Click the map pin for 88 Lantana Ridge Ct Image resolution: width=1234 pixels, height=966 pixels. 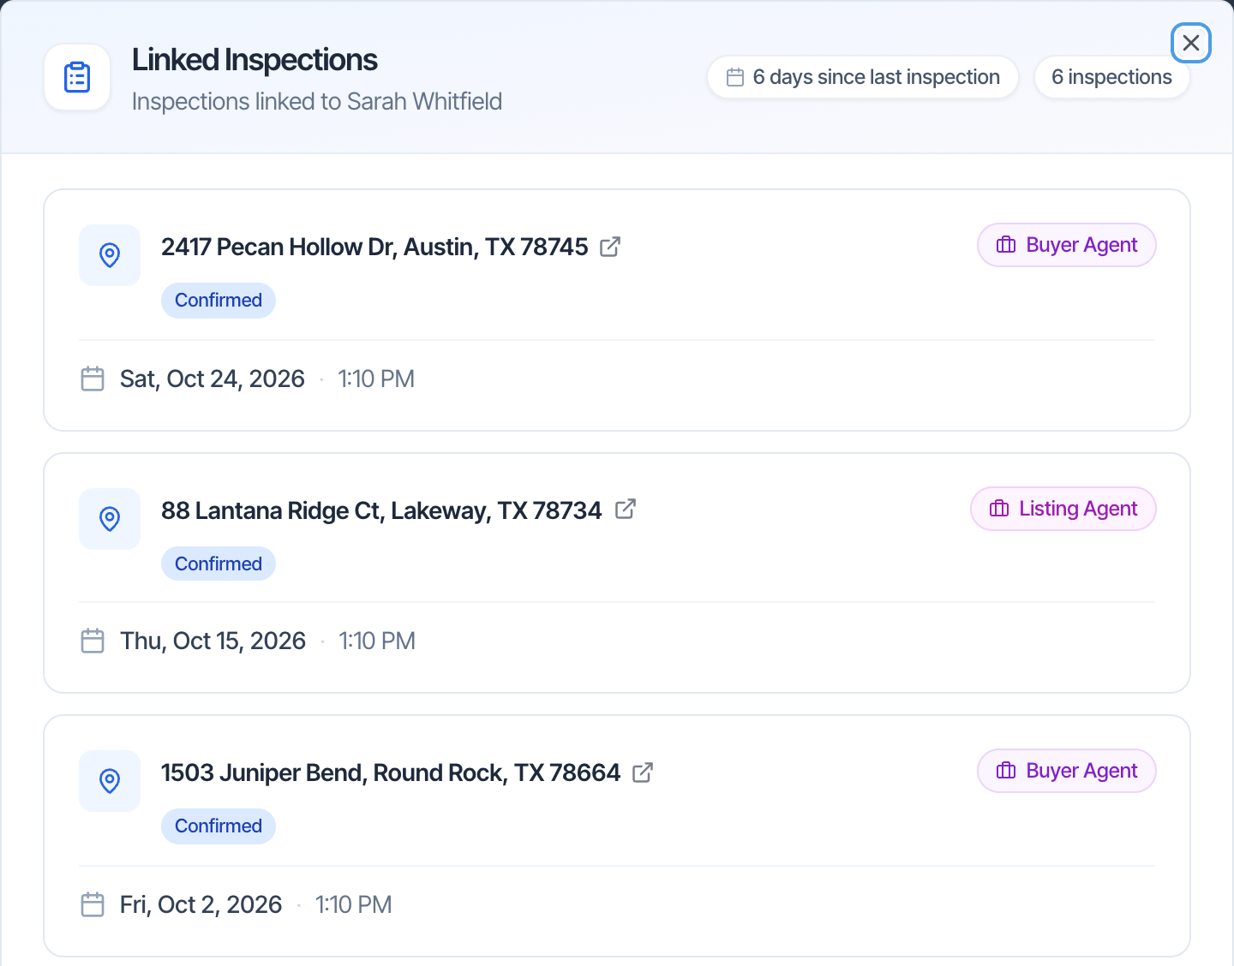point(110,519)
